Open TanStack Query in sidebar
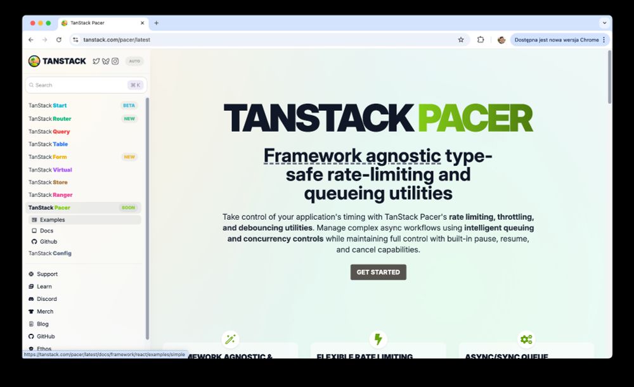Screen dimensions: 634x387 (83, 132)
